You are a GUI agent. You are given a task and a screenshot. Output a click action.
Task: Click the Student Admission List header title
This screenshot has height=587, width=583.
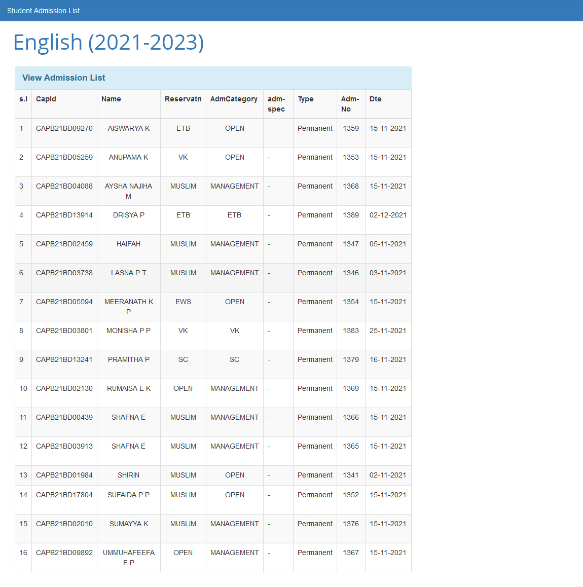coord(43,11)
